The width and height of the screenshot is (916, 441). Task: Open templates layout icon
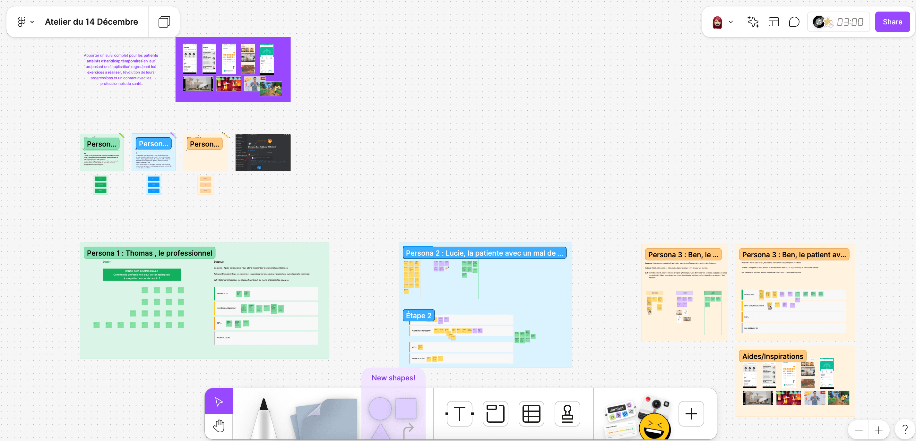tap(773, 22)
